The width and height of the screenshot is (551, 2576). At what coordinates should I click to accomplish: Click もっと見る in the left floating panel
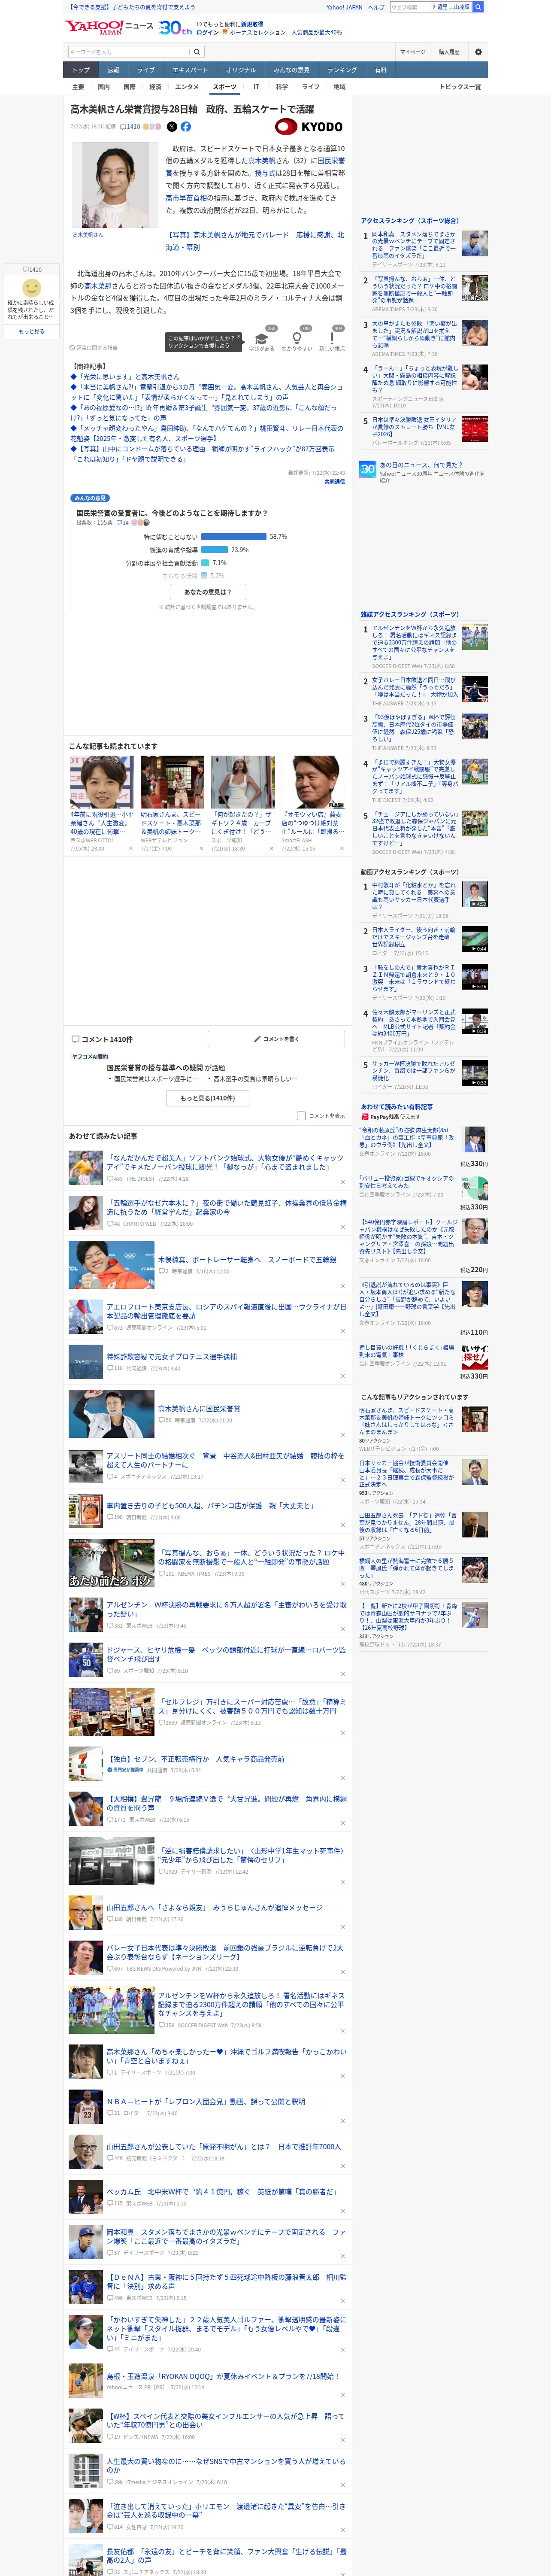(x=31, y=331)
